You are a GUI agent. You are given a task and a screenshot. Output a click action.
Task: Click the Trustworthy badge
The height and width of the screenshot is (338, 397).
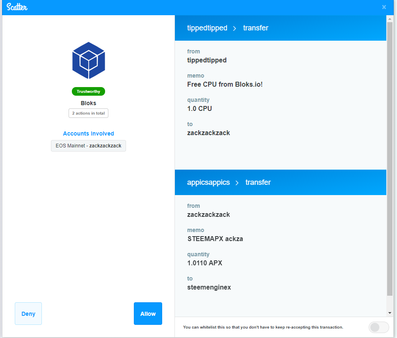(x=88, y=92)
